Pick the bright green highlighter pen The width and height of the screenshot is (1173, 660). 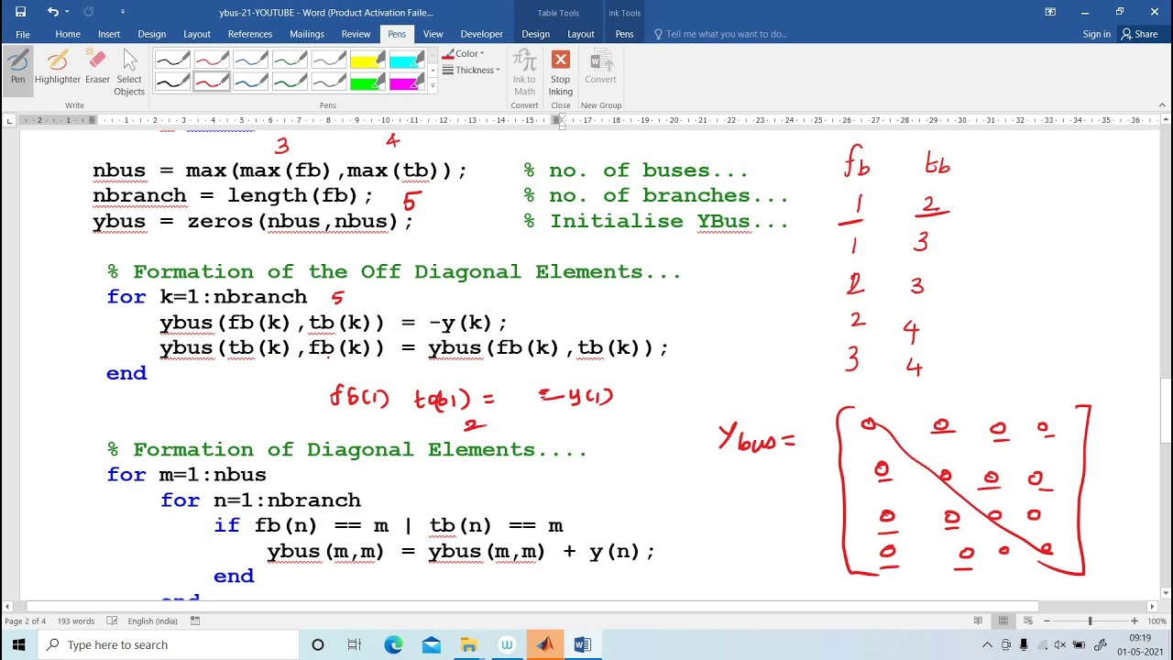pyautogui.click(x=367, y=82)
